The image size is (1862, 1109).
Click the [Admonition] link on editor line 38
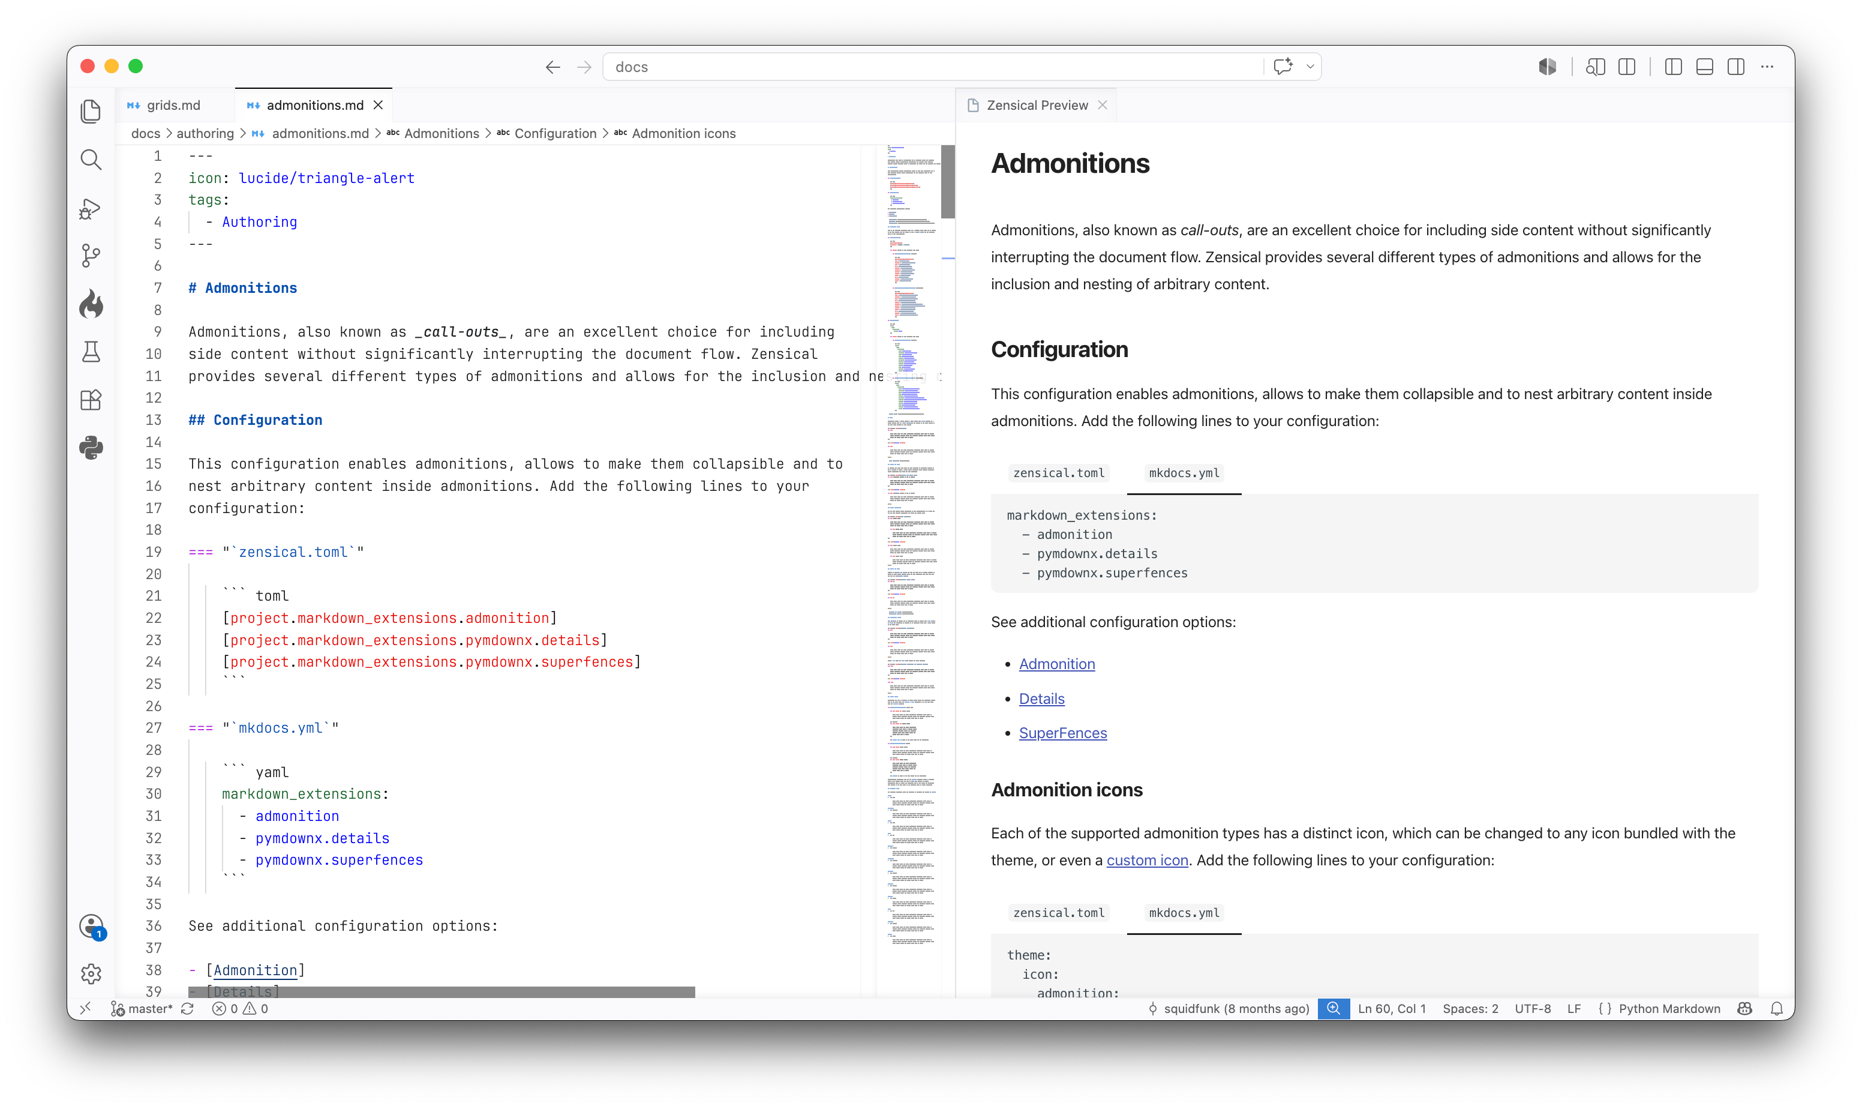256,970
